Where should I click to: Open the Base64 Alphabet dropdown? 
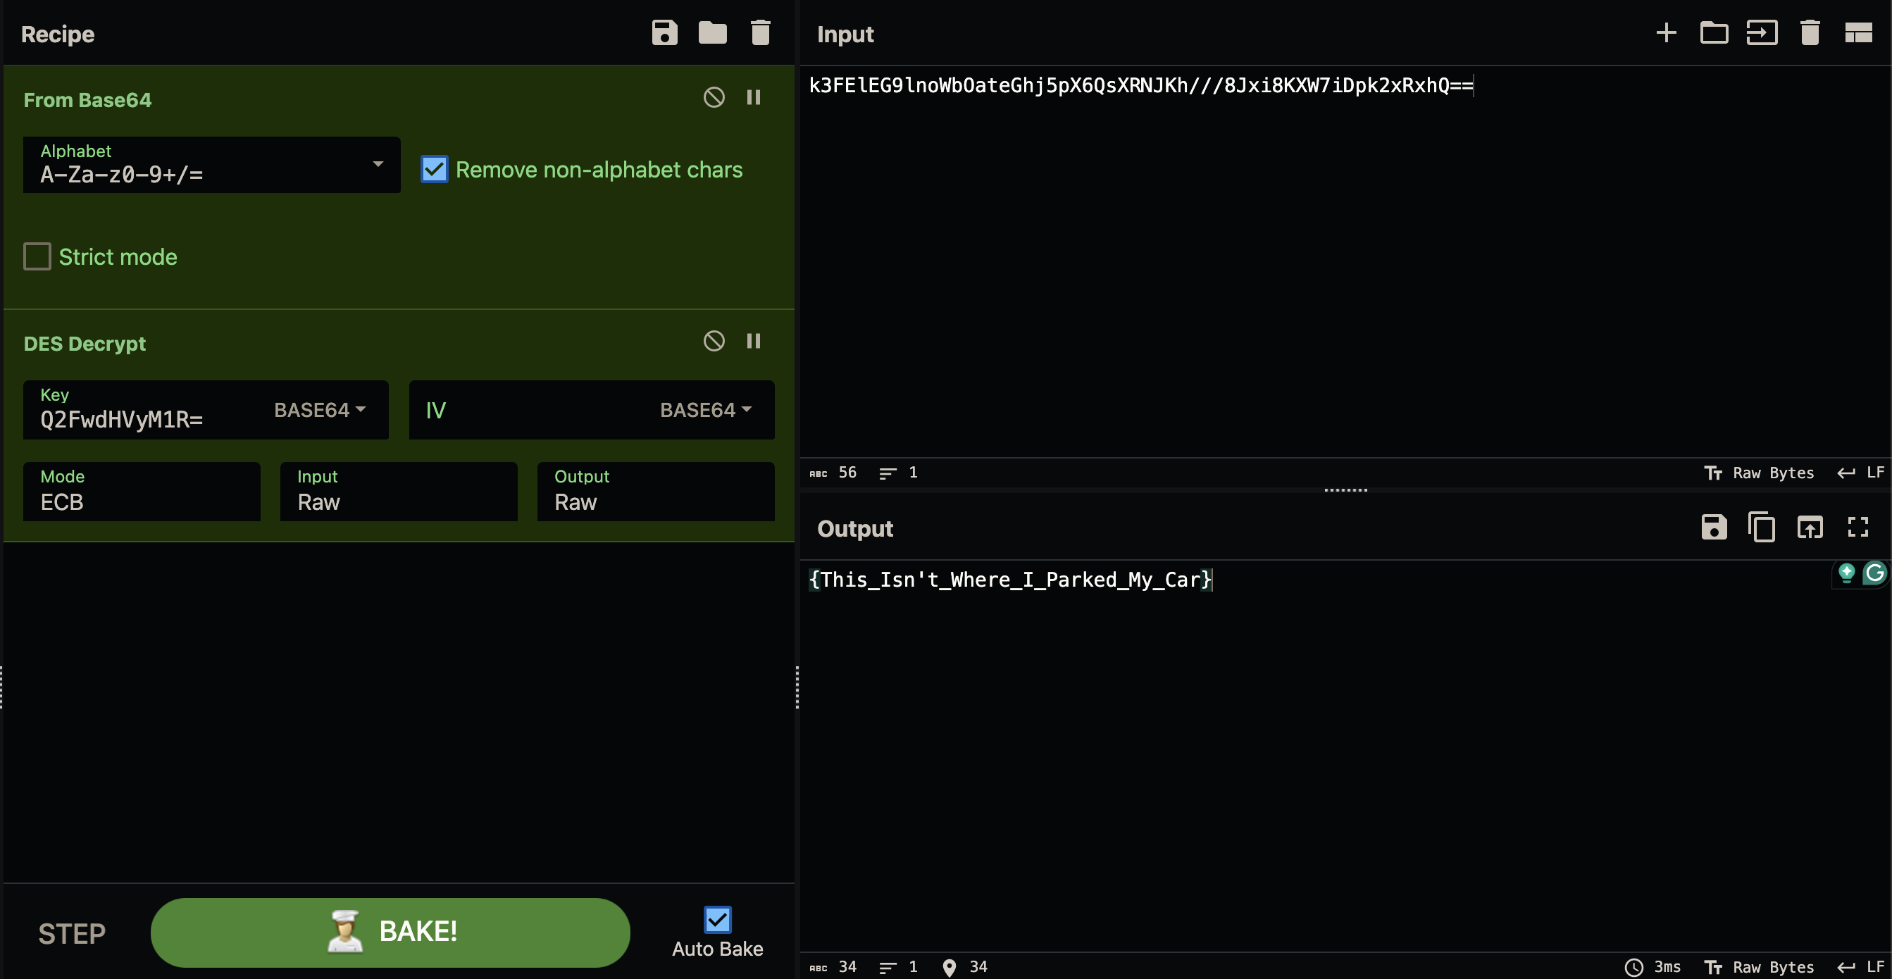click(x=211, y=165)
